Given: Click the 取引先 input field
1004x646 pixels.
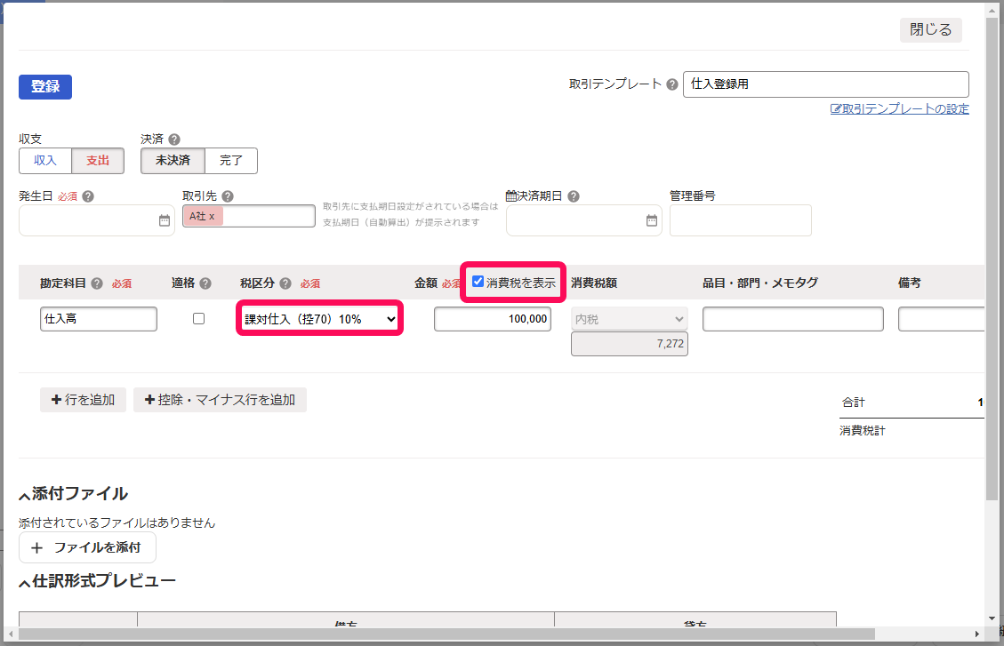Looking at the screenshot, I should (x=249, y=216).
